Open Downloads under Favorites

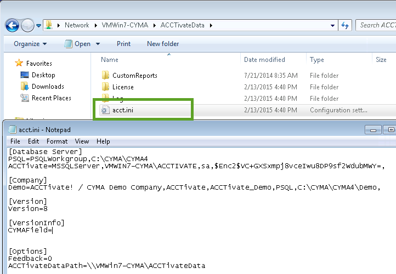point(48,87)
